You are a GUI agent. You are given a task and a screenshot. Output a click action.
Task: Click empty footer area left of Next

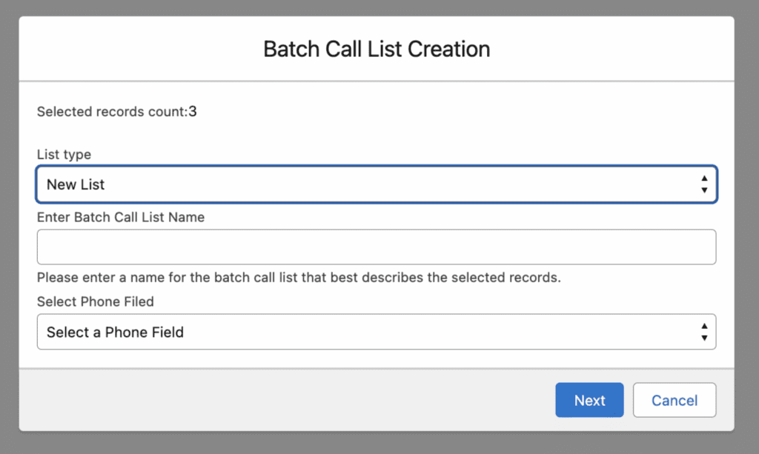click(x=282, y=400)
